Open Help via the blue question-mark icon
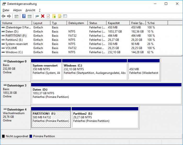Screen dimensions: 183x145 [24, 16]
